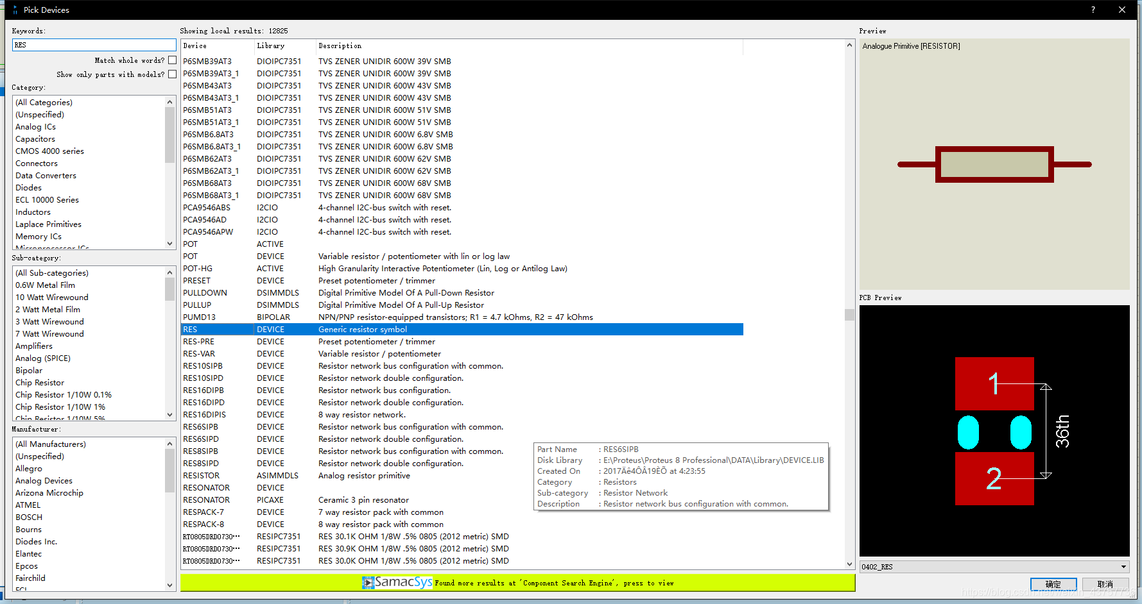Click scroll-down arrow of Sub-category list
The image size is (1142, 604).
pos(170,414)
